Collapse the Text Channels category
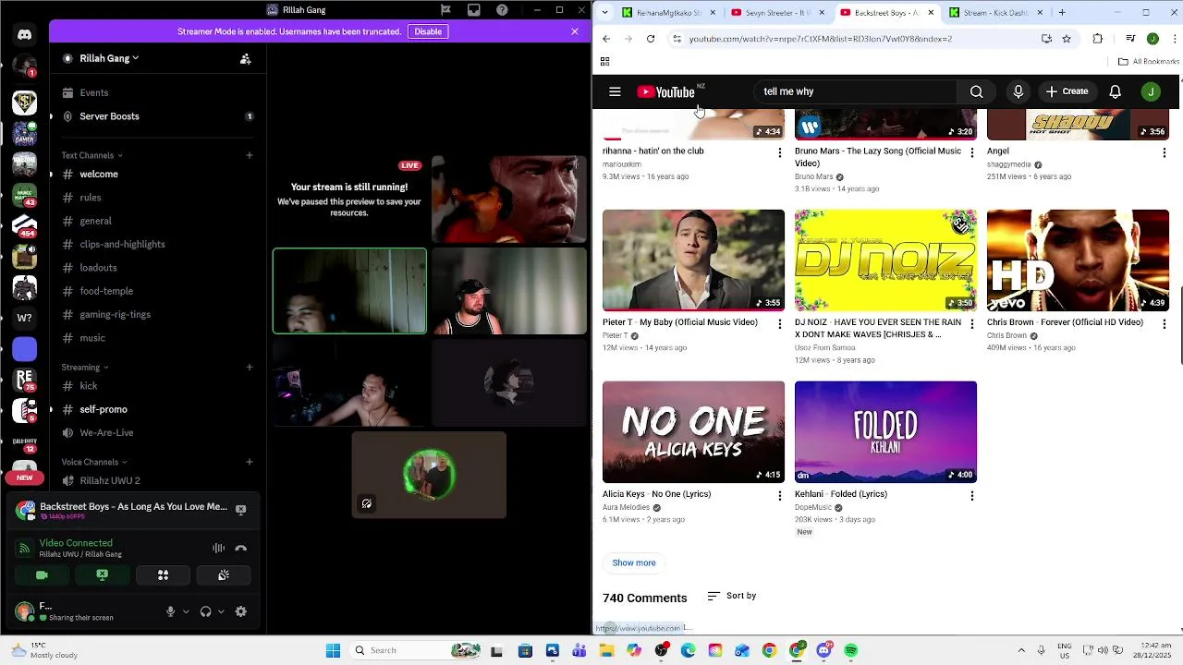Image resolution: width=1183 pixels, height=665 pixels. [92, 155]
